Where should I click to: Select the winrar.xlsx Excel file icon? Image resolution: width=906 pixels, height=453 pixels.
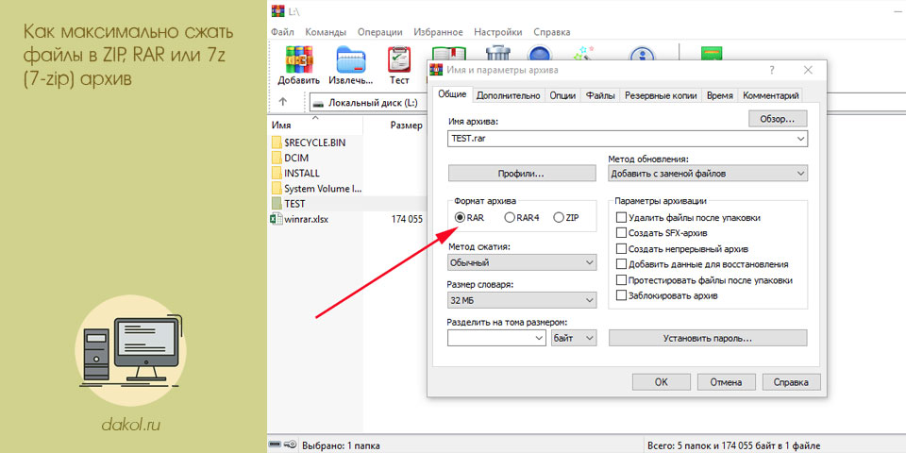[277, 219]
